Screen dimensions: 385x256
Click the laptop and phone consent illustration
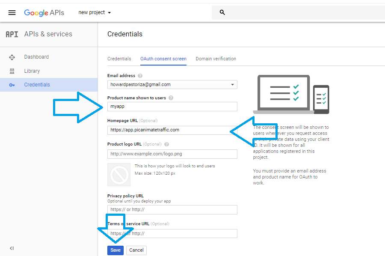(291, 94)
